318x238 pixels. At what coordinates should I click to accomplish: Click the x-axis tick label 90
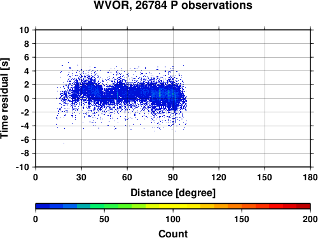click(173, 177)
